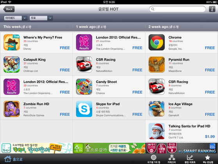This screenshot has height=164, width=218.
Task: Open the Where's My Perry app icon
Action: pyautogui.click(x=12, y=42)
